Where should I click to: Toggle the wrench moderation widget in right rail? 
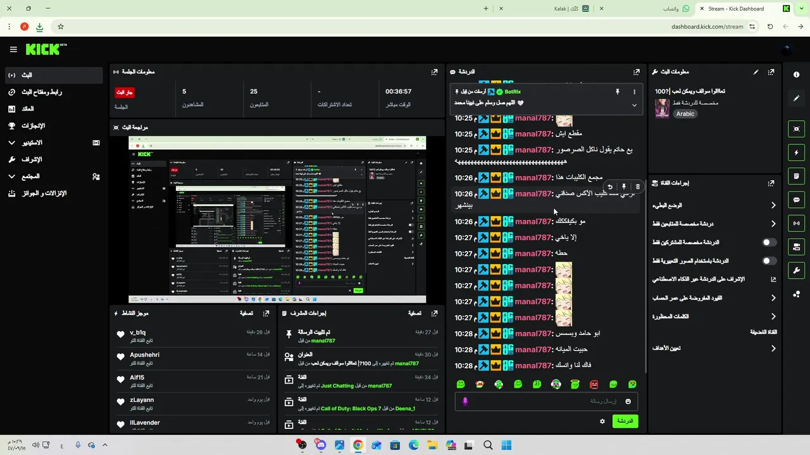[796, 270]
